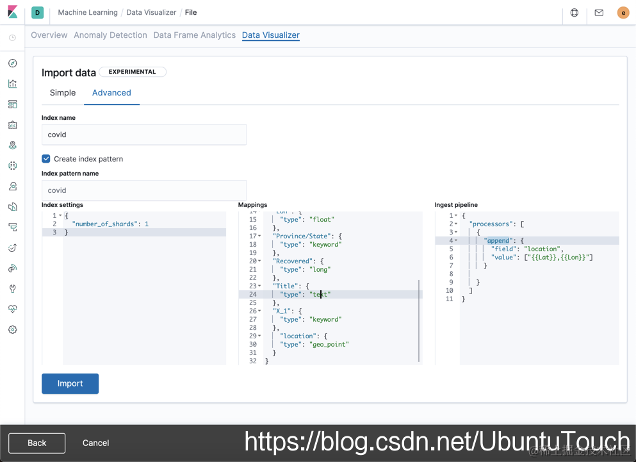Screen dimensions: 636x462
Task: Open the user avatar e menu
Action: tap(623, 13)
